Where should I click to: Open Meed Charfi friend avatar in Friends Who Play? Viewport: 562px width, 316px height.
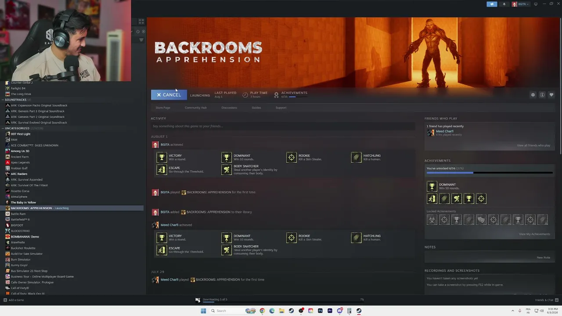click(x=431, y=133)
